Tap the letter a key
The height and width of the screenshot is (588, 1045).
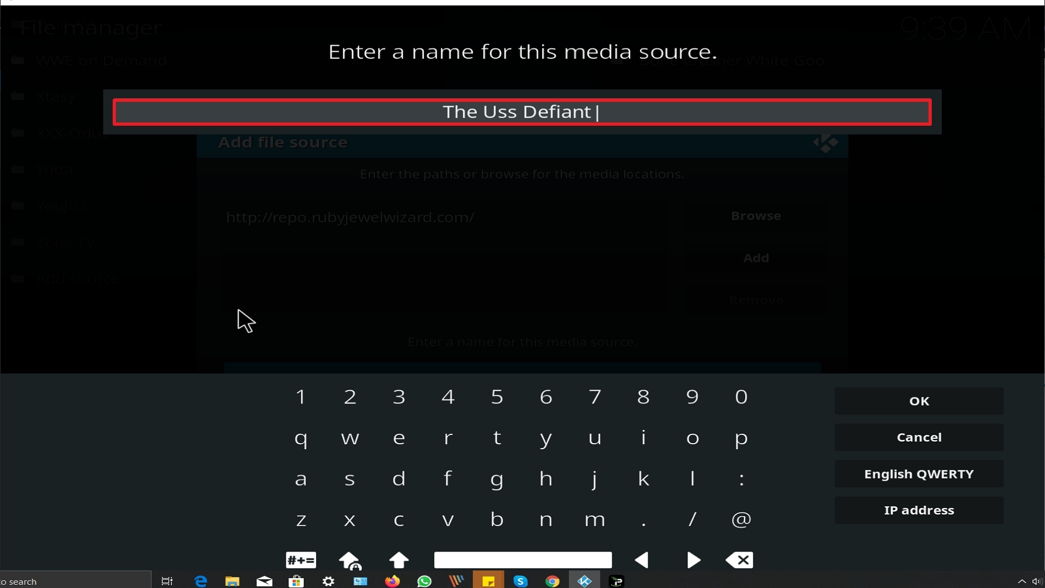301,479
